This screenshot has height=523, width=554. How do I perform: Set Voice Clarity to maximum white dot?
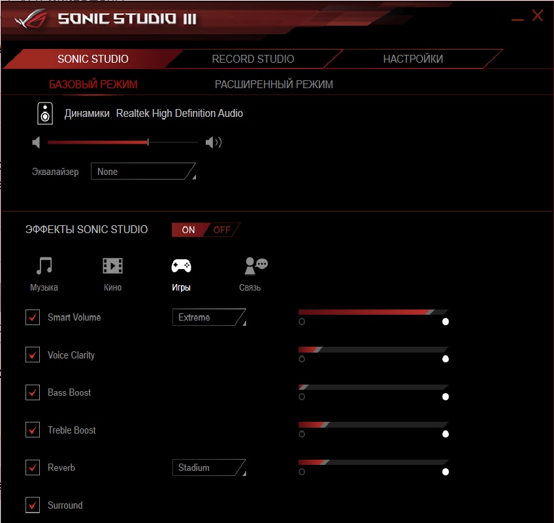click(x=446, y=359)
